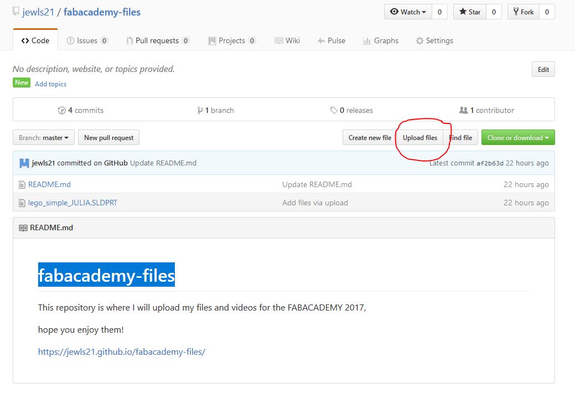
Task: Switch to the Code tab
Action: [35, 40]
